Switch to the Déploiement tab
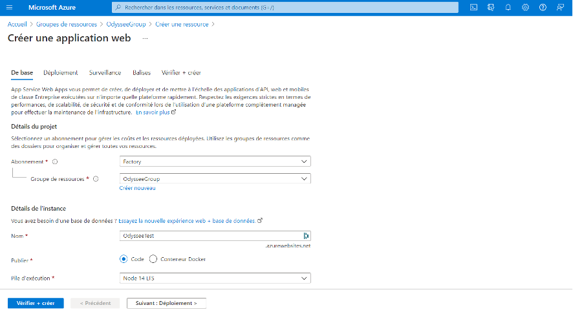 (61, 72)
